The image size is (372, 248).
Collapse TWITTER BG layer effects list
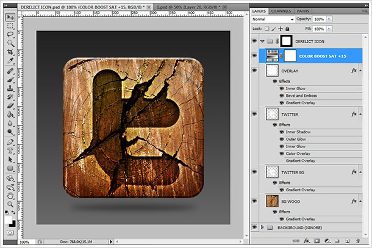(x=360, y=172)
